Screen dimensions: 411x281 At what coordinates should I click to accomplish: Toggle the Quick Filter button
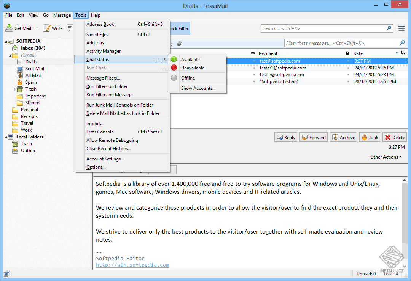pos(180,28)
